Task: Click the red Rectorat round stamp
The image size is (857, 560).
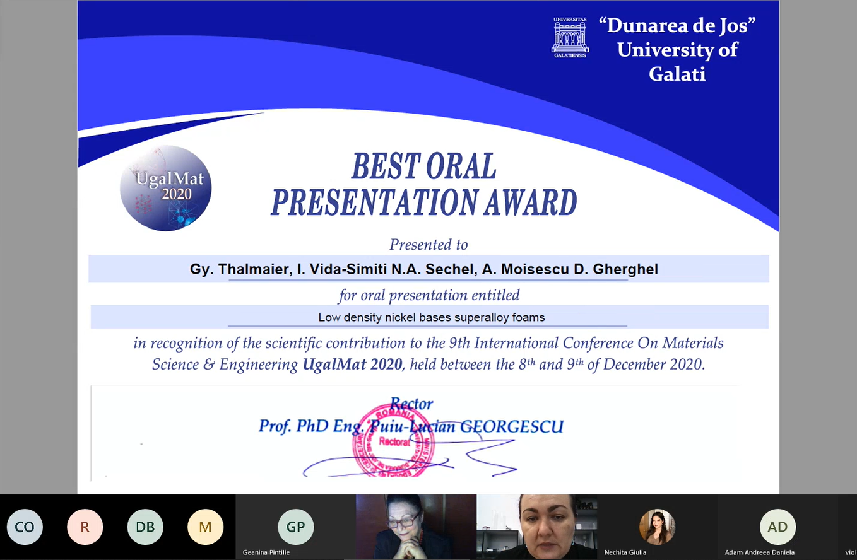Action: tap(393, 440)
